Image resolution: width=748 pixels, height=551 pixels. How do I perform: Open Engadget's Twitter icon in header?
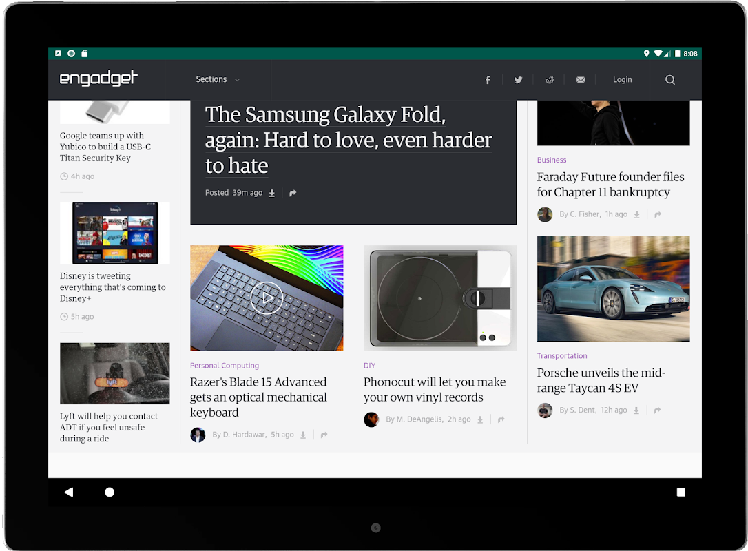click(x=518, y=80)
